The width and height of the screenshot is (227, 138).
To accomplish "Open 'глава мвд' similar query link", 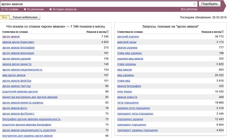I will (124, 81).
